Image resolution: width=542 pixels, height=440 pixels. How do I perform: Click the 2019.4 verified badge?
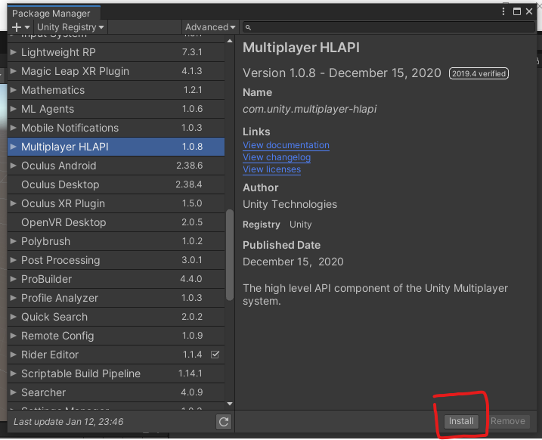(479, 73)
